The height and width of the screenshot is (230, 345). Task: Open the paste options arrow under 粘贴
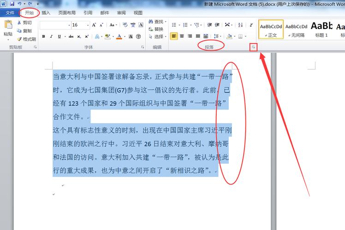[x=8, y=40]
